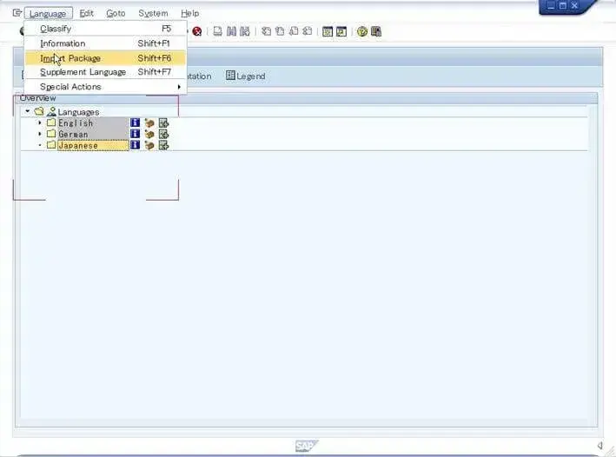Click the red Cancel icon in toolbar

[197, 31]
